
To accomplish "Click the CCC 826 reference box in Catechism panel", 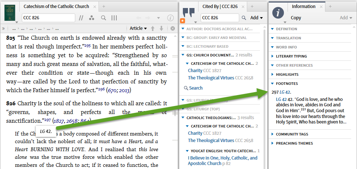I will (x=48, y=18).
